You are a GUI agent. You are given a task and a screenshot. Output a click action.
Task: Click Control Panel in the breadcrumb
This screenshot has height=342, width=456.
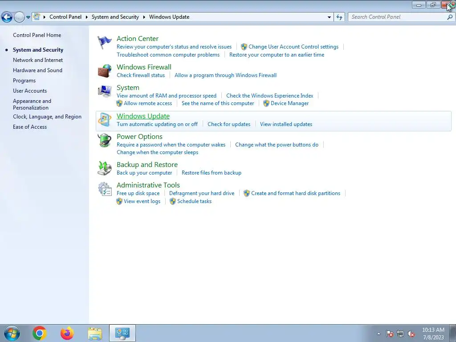(x=65, y=17)
